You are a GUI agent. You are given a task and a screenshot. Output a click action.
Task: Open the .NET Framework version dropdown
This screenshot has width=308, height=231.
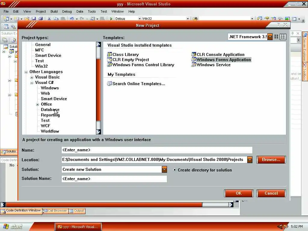click(x=270, y=36)
